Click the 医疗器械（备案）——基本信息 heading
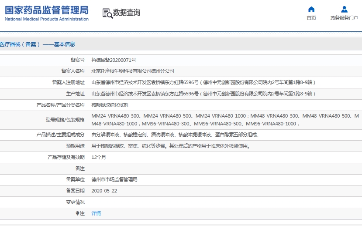Viewport: 362px width, 226px height. point(38,44)
